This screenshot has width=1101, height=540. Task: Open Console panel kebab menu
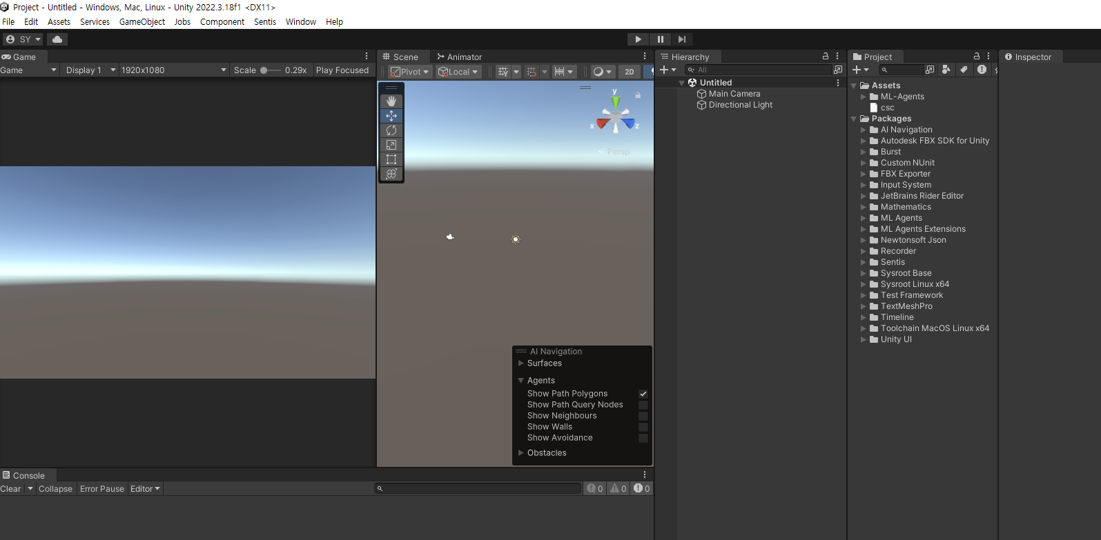(645, 475)
